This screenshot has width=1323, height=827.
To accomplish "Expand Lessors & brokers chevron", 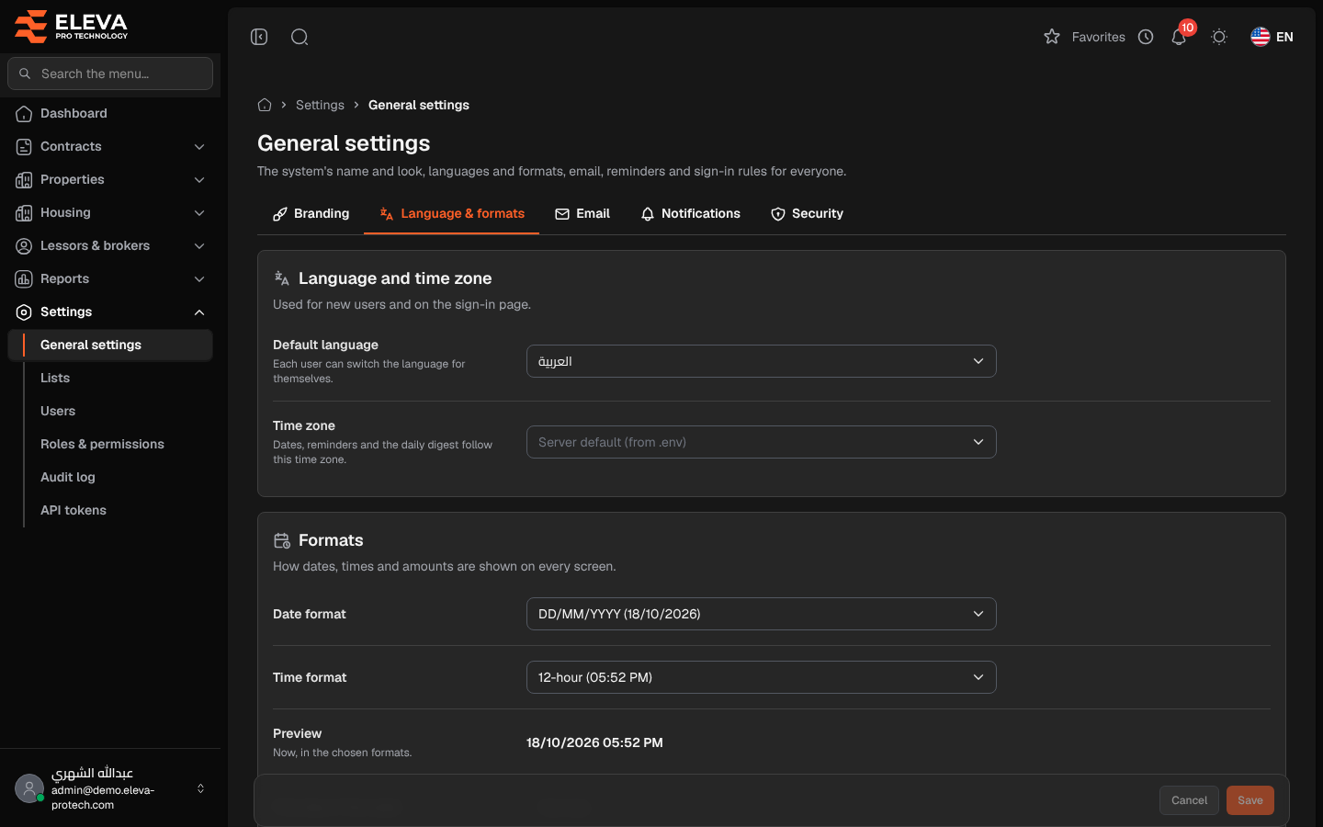I will (199, 245).
